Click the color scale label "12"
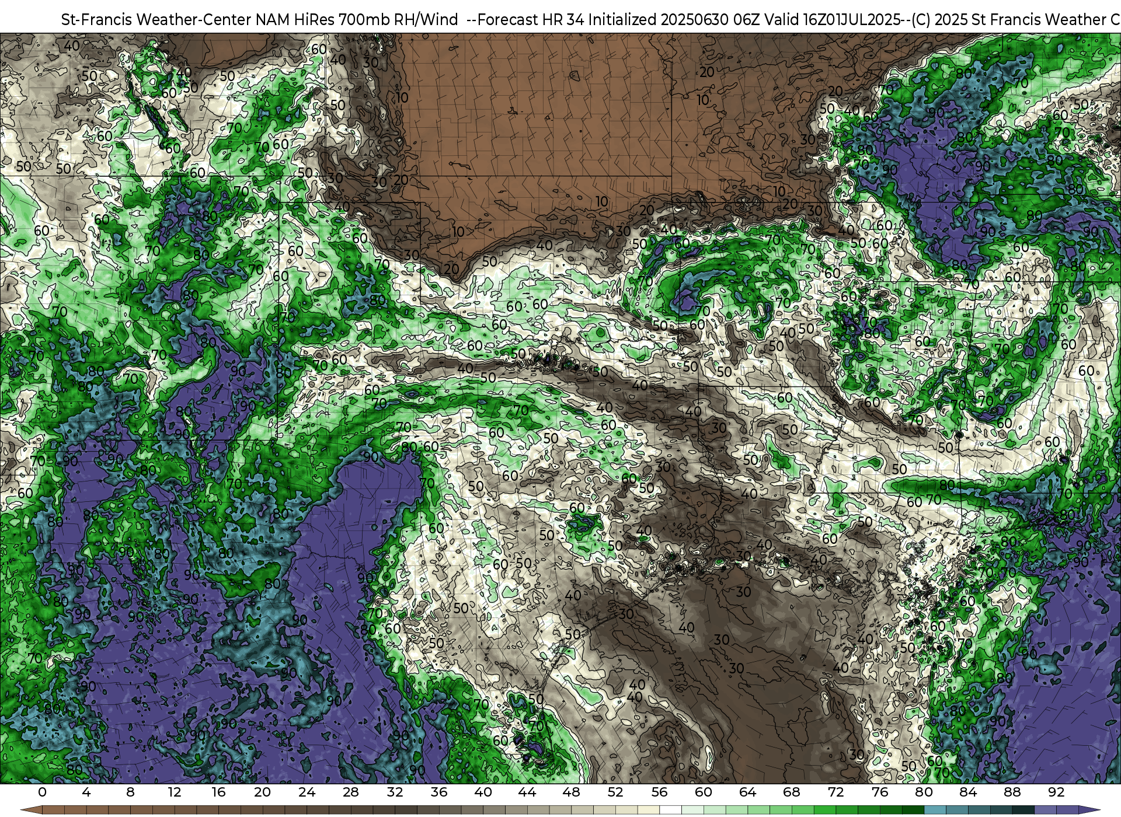1121x817 pixels. [174, 792]
